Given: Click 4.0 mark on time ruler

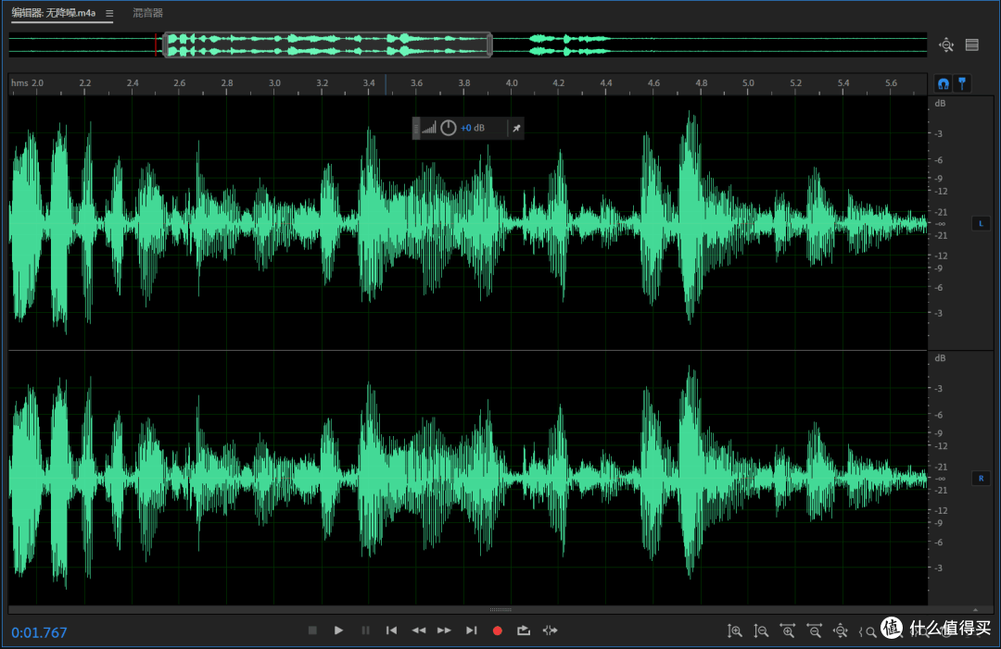Looking at the screenshot, I should point(512,83).
